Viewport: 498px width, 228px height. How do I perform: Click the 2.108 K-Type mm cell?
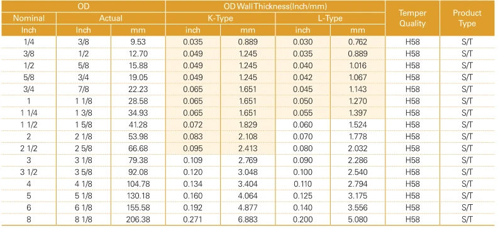click(x=248, y=137)
